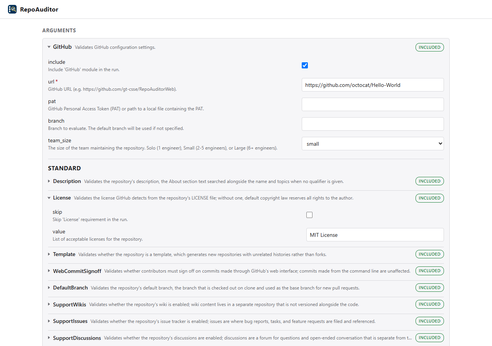The image size is (492, 346).
Task: Edit the License value field
Action: 375,235
